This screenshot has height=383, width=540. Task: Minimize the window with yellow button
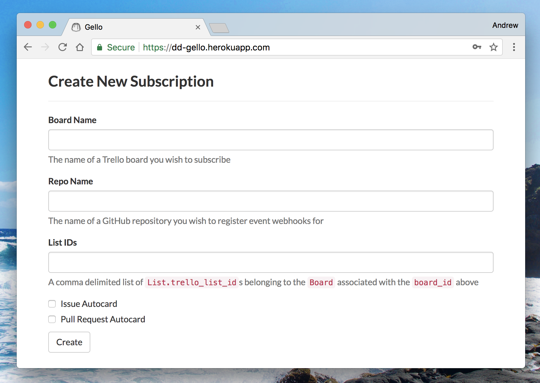(x=40, y=25)
